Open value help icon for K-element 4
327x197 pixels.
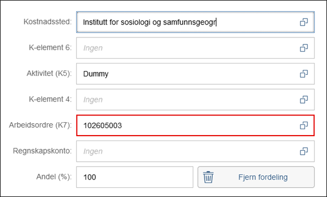[x=304, y=99]
